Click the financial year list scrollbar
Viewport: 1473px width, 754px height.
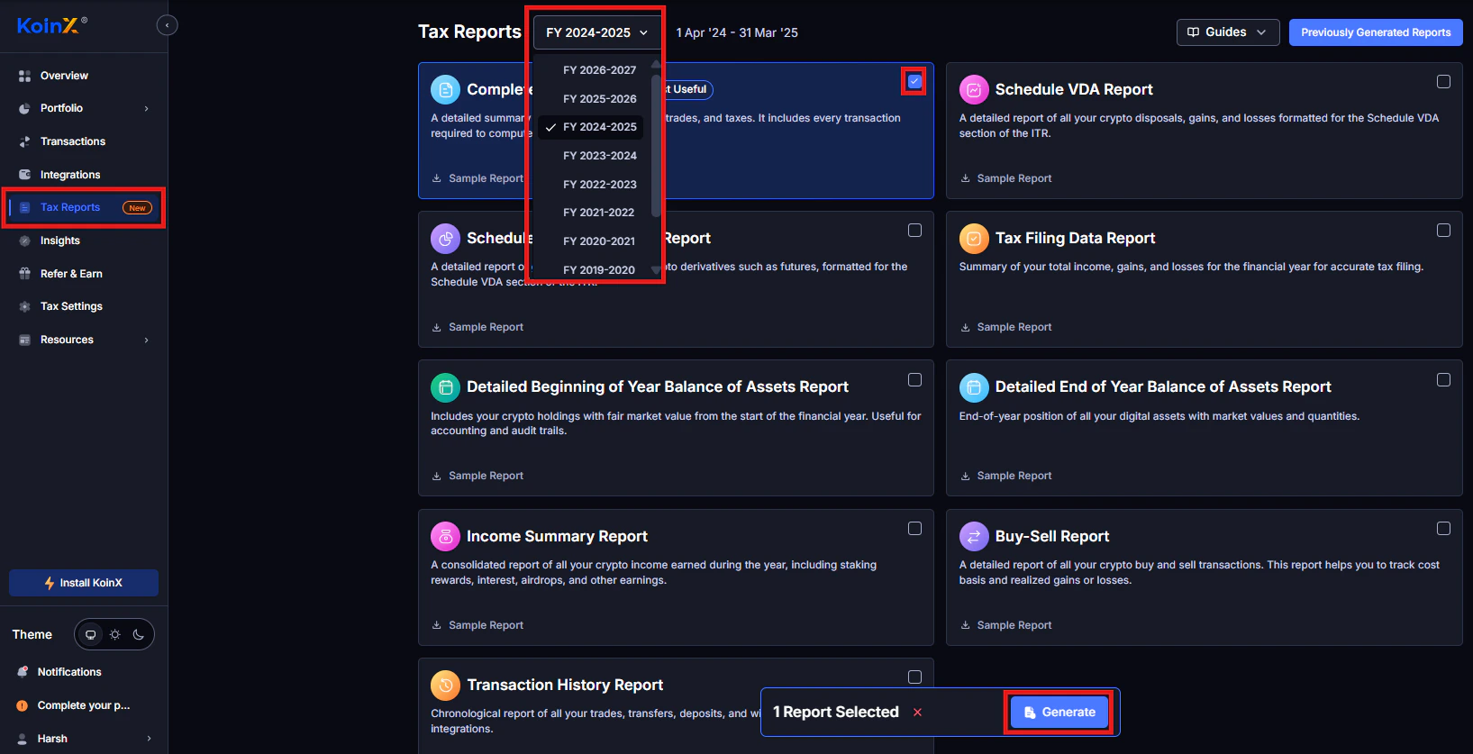656,144
